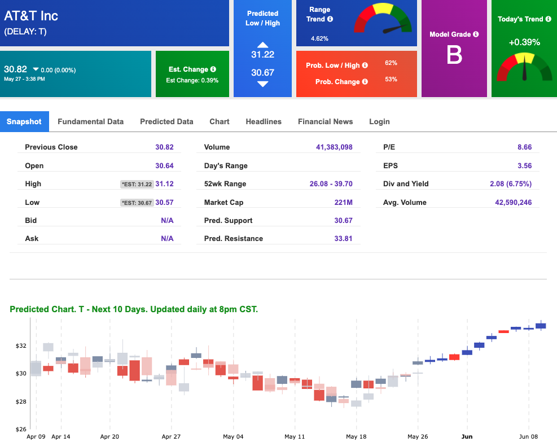Click the Range Trend info icon
557x442 pixels.
coord(330,19)
